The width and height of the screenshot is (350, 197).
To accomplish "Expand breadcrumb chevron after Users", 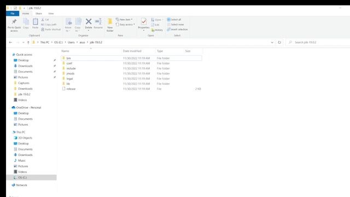I will tap(77, 42).
